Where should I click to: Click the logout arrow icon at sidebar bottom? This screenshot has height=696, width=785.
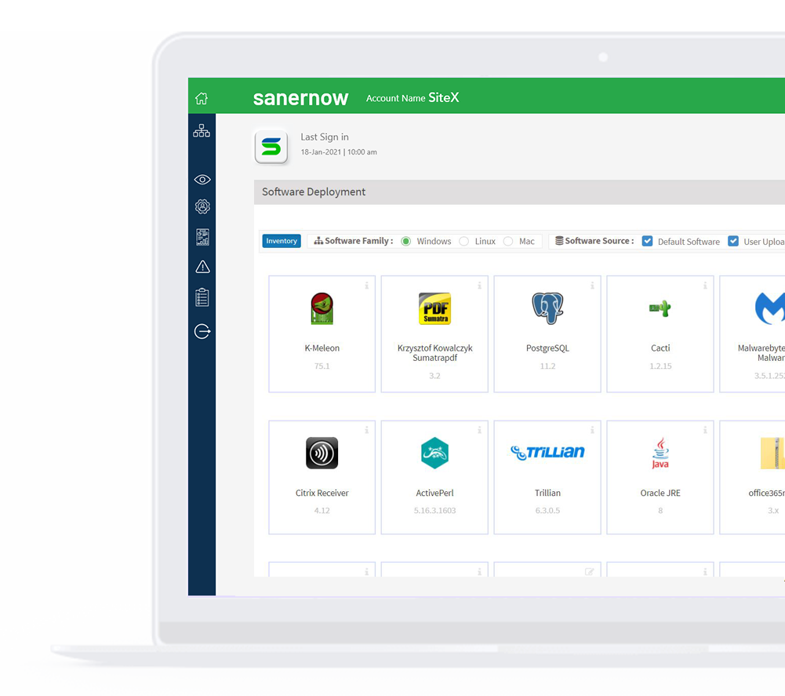tap(202, 331)
